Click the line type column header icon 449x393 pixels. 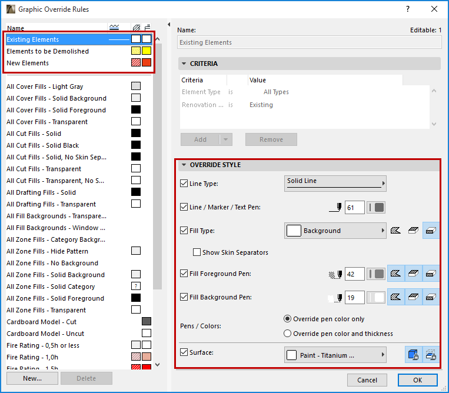[114, 27]
